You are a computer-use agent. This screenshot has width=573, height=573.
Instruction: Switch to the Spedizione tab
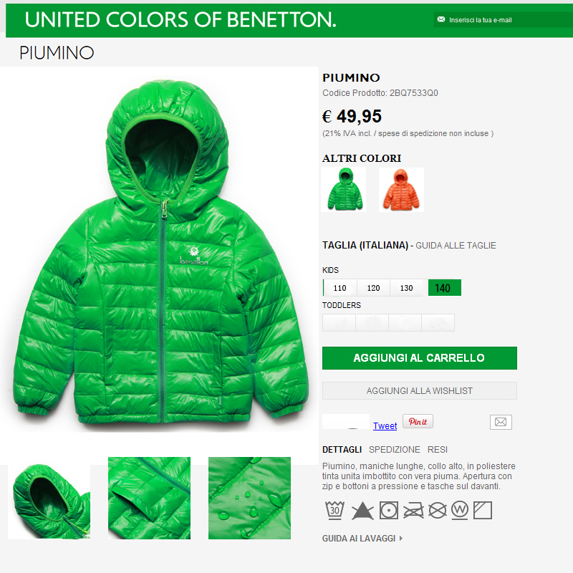point(395,450)
